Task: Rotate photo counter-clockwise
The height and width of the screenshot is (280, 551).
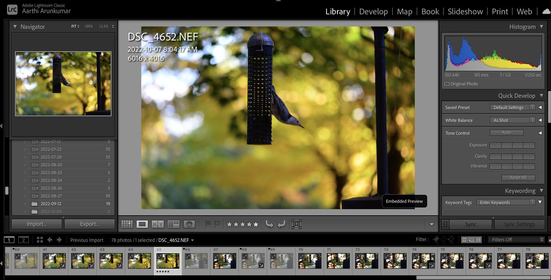Action: (269, 224)
